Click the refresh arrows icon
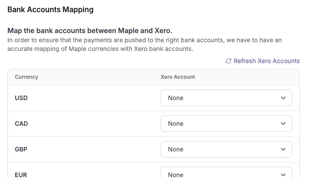This screenshot has width=319, height=178. coord(228,61)
